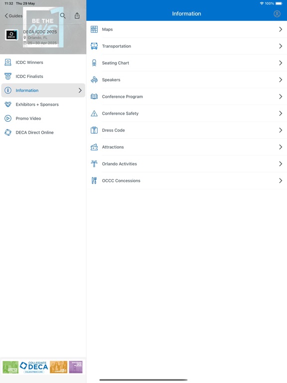The width and height of the screenshot is (287, 383).
Task: Expand chevron next to Information in sidebar
Action: click(x=80, y=90)
